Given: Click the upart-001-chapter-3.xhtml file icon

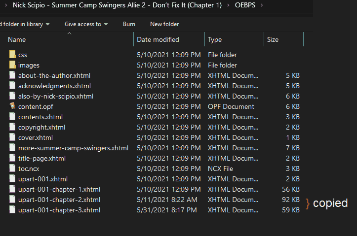Looking at the screenshot, I should 12,210.
